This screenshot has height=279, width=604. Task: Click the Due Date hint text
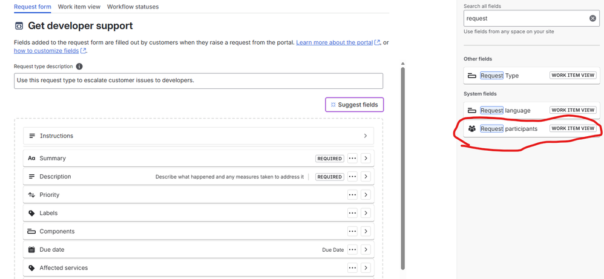click(x=333, y=250)
